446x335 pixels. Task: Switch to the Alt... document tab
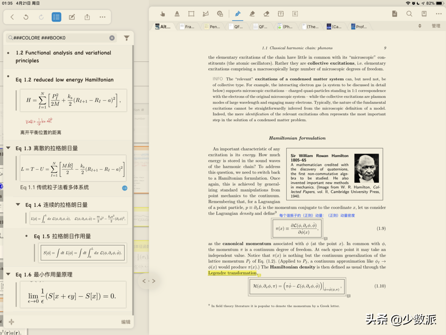[x=163, y=26]
